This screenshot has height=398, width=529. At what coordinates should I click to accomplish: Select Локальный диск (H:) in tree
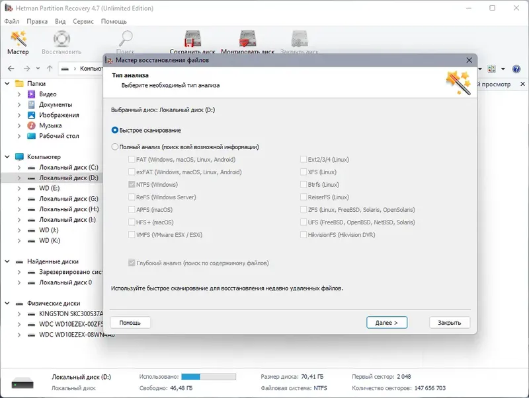[x=69, y=209]
